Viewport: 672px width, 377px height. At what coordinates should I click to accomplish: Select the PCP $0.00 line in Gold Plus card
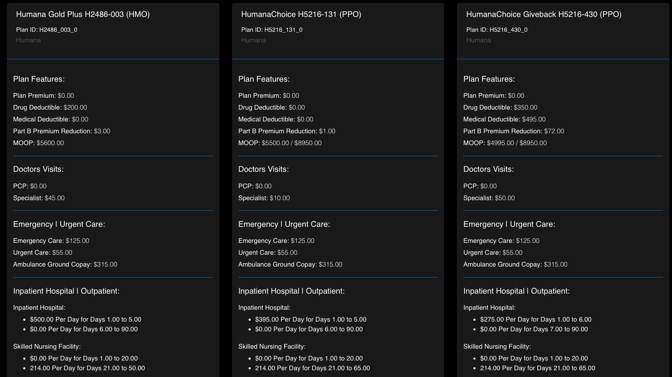[30, 186]
